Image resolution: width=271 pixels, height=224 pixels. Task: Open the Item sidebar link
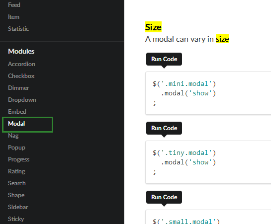pos(13,17)
